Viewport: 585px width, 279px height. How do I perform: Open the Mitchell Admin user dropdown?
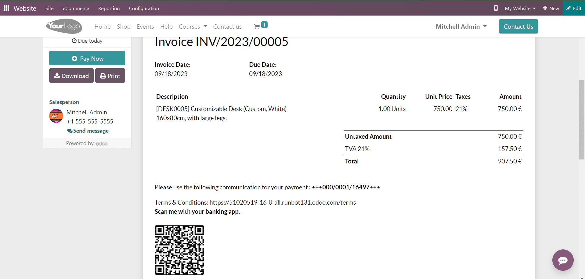(461, 27)
